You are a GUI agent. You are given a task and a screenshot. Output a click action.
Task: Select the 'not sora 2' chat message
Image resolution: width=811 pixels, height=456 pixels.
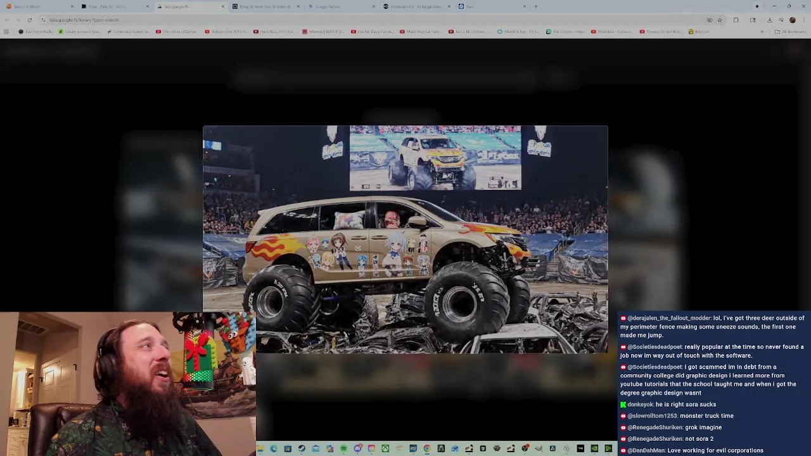(x=699, y=438)
